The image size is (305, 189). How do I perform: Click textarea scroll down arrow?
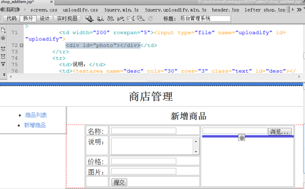click(196, 152)
